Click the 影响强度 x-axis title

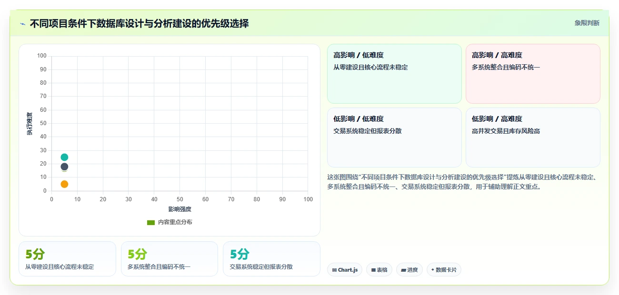coord(180,209)
